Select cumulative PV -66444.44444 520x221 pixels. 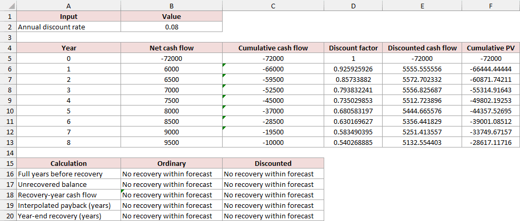pos(491,69)
